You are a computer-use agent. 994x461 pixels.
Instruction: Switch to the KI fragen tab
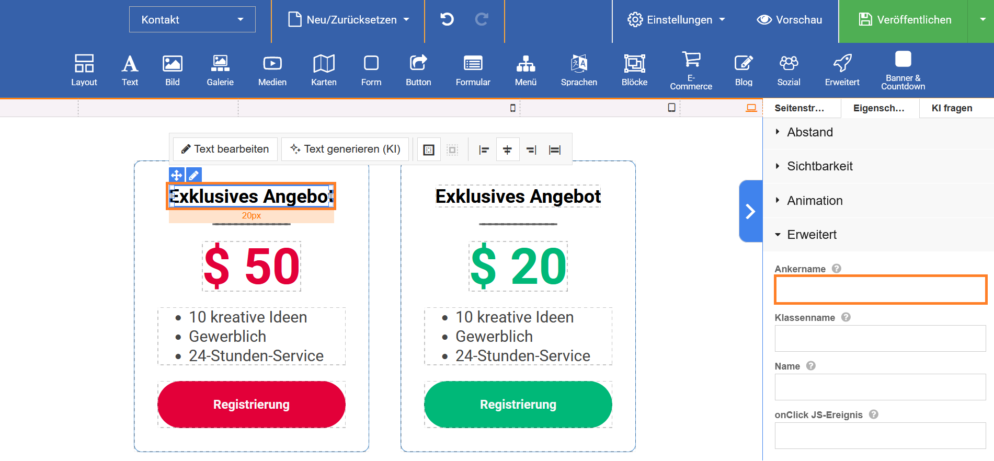(952, 108)
